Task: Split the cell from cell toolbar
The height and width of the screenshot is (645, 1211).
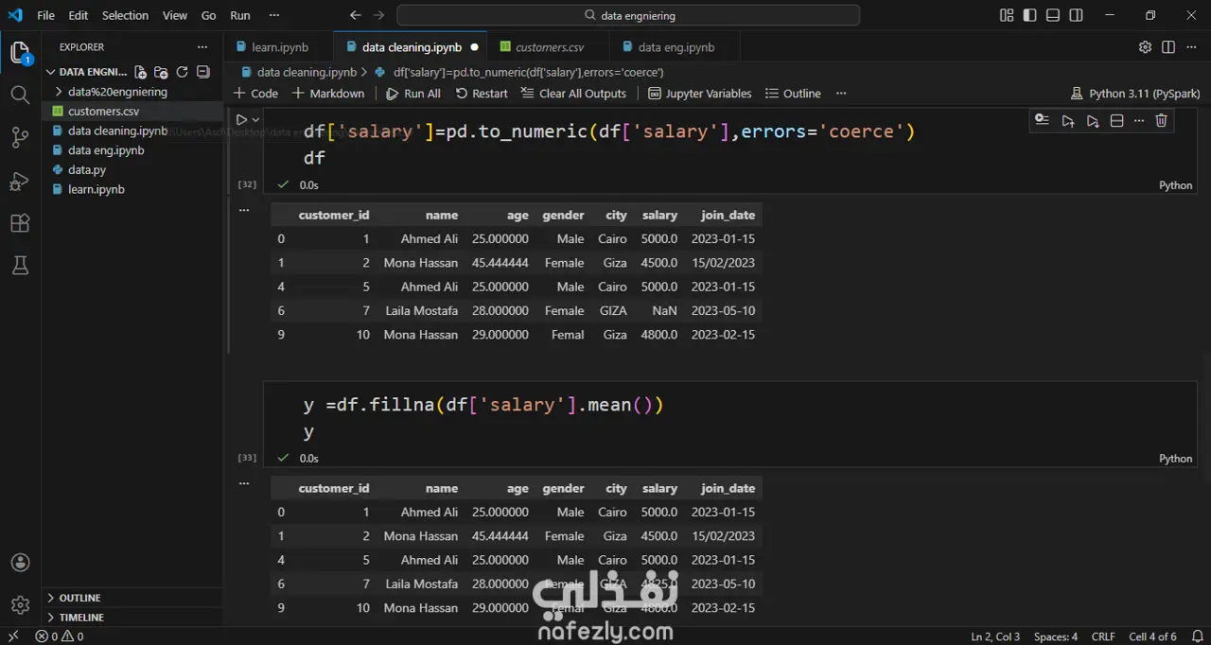Action: [1116, 120]
